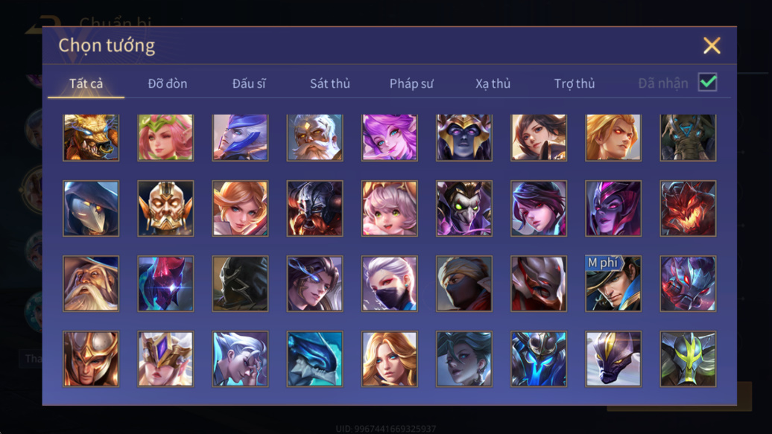The width and height of the screenshot is (772, 434).
Task: Close the 'Chọn tướng' dialog
Action: click(712, 45)
